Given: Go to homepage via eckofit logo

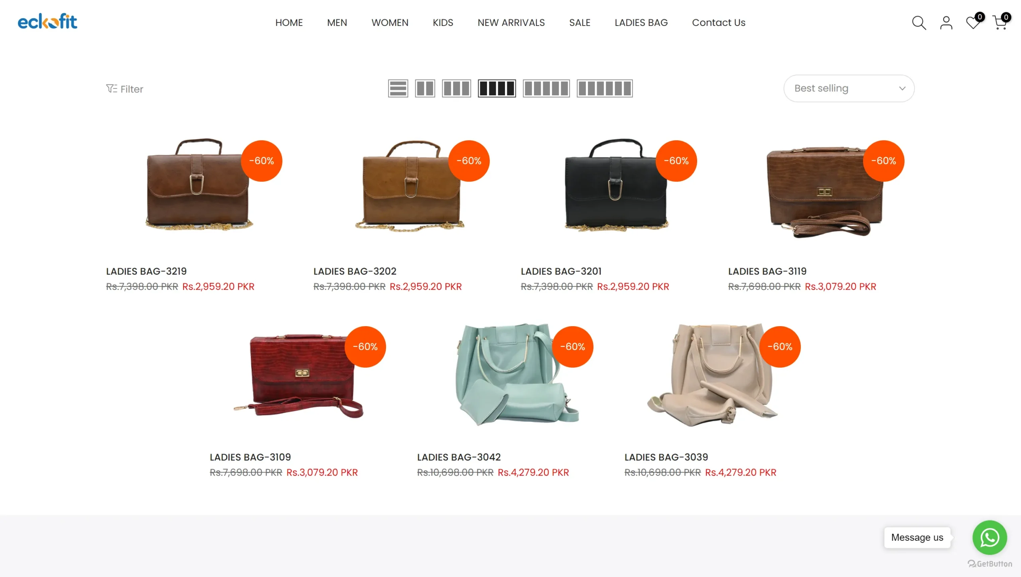Looking at the screenshot, I should (47, 22).
